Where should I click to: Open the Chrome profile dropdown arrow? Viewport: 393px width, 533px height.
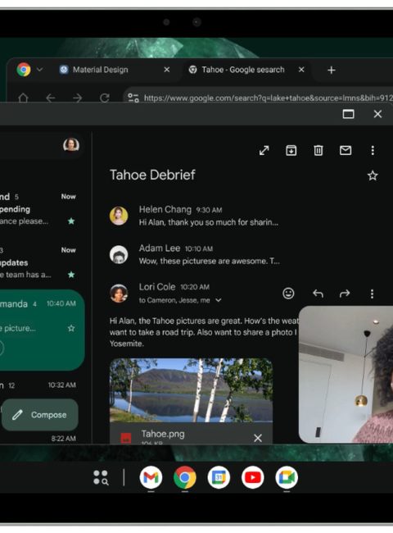coord(39,70)
